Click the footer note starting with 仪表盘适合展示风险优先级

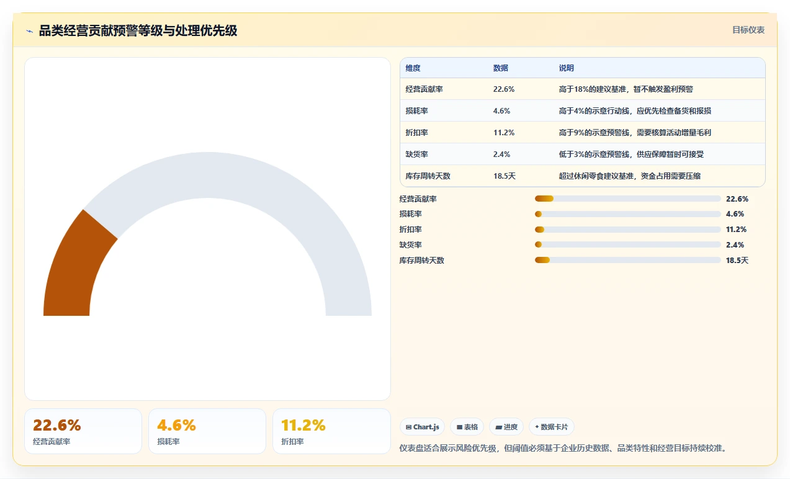[563, 447]
